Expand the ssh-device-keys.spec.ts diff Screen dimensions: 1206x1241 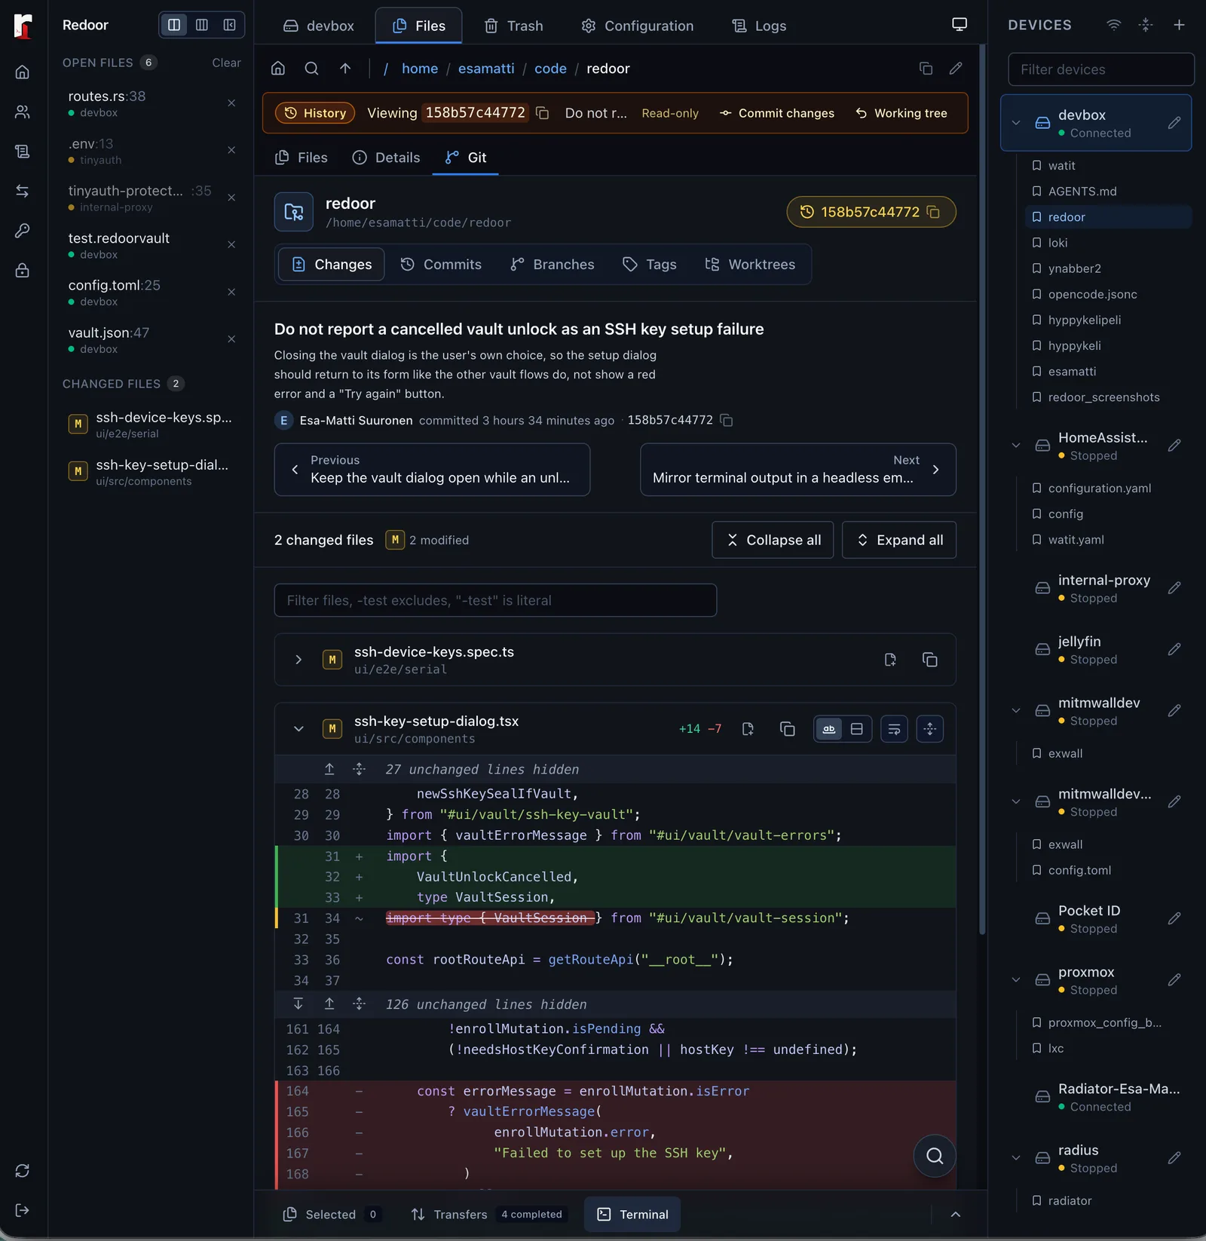click(298, 660)
